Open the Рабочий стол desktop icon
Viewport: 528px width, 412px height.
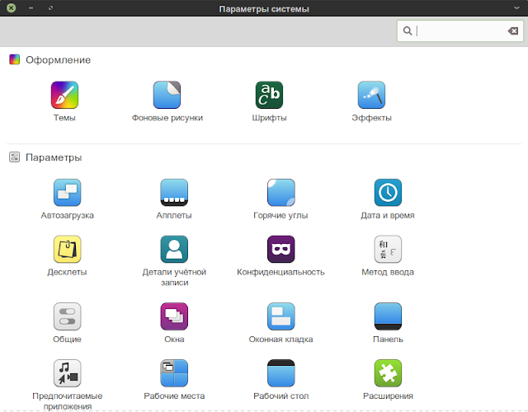coord(280,373)
